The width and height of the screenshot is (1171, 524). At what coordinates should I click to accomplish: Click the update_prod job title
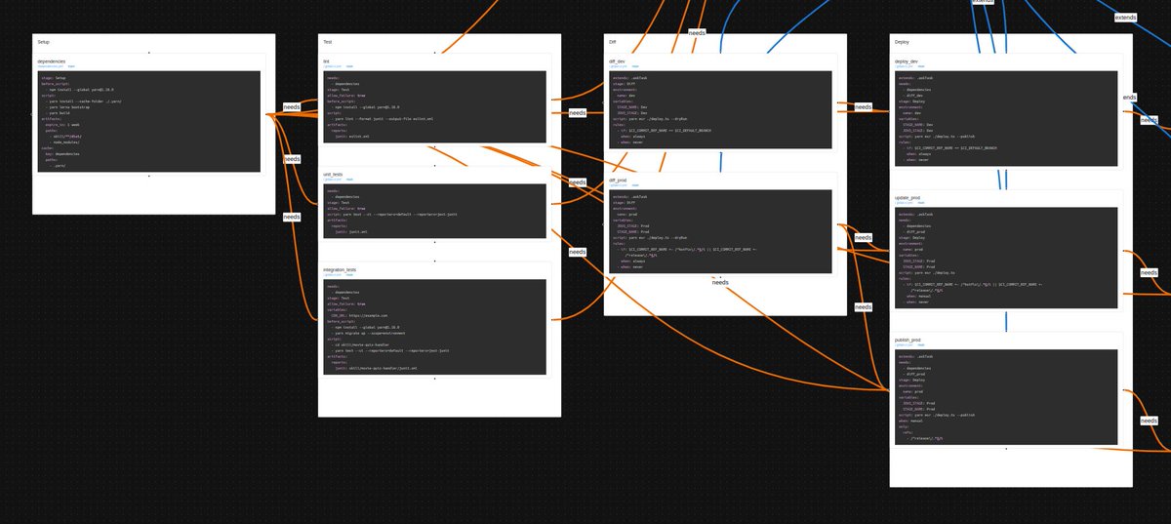pyautogui.click(x=908, y=198)
